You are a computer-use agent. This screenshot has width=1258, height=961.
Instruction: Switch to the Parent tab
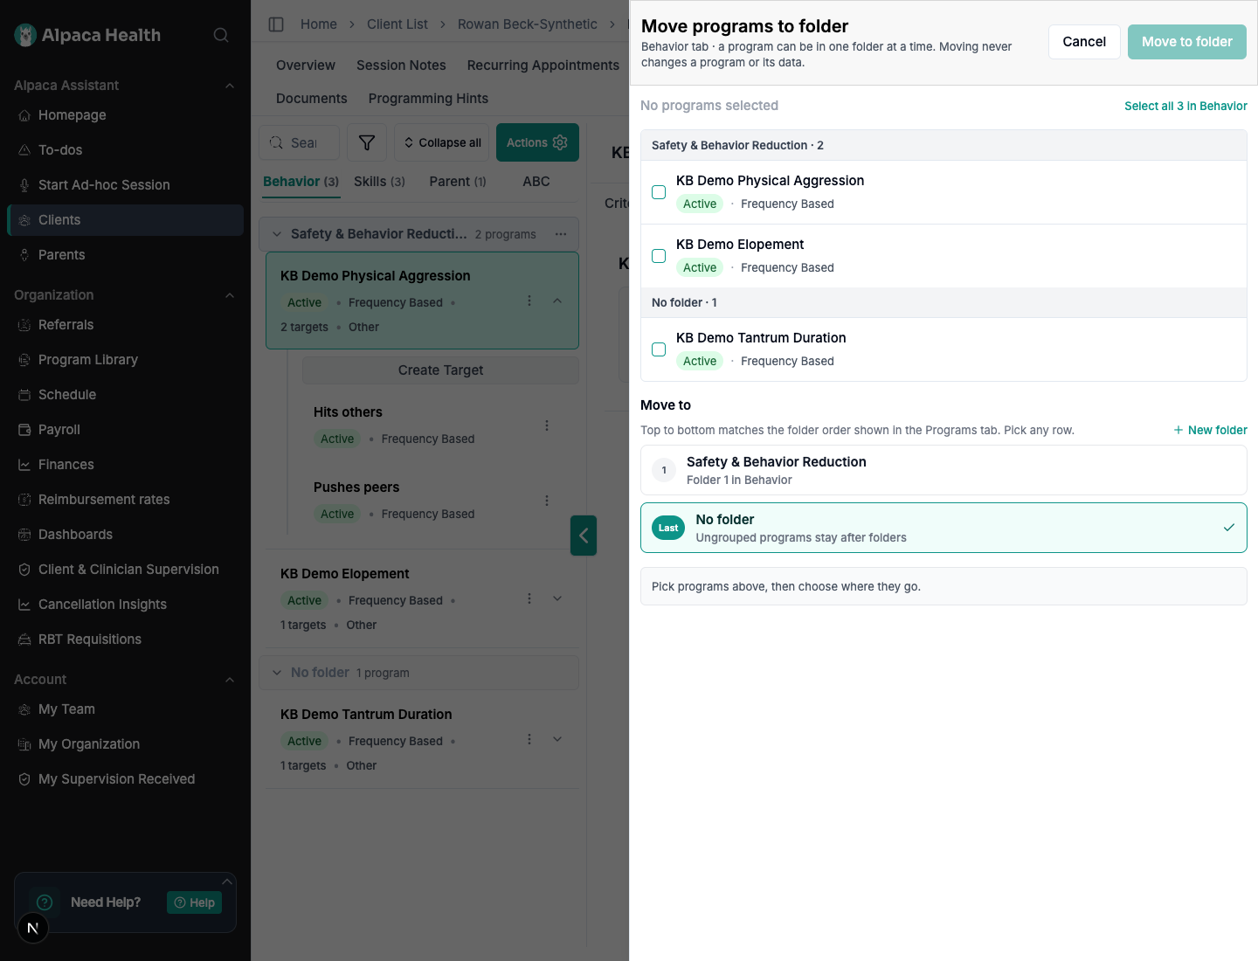(x=458, y=182)
